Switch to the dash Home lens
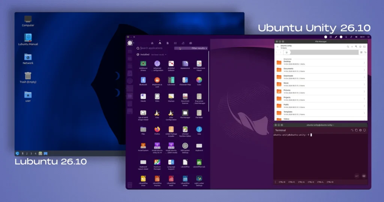Viewport: 384px width, 202px height. [152, 43]
